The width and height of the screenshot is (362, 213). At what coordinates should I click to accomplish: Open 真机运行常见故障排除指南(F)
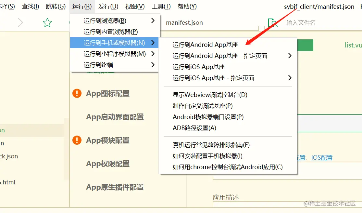coord(228,145)
